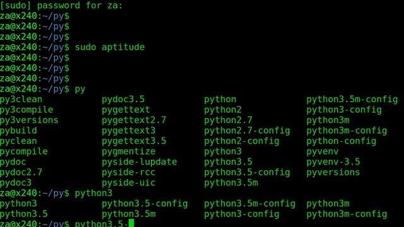Select the pyside-lupdate completion
Viewport: 404px width, 227px height.
140,162
